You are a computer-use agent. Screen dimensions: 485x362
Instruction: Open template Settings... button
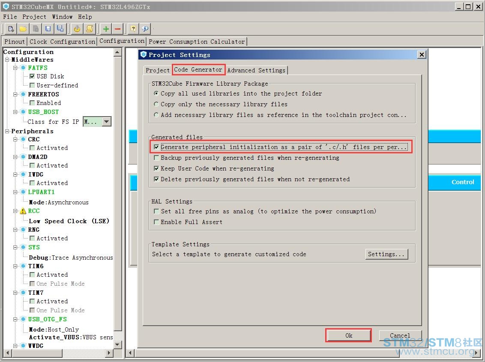(386, 254)
